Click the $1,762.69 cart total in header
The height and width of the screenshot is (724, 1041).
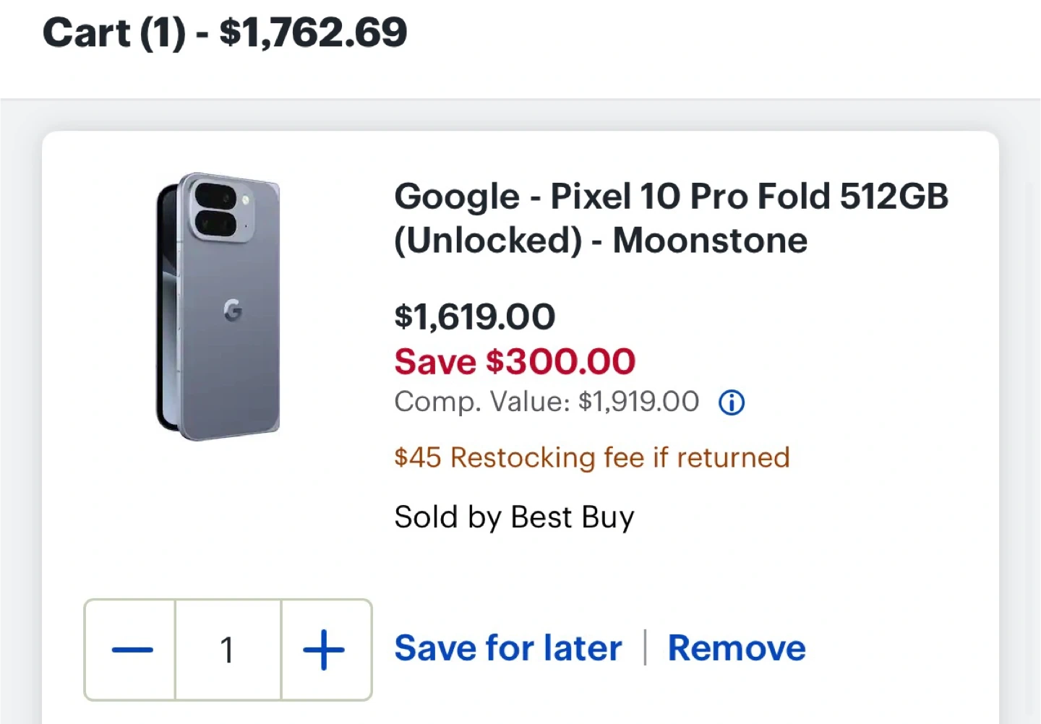pyautogui.click(x=313, y=33)
